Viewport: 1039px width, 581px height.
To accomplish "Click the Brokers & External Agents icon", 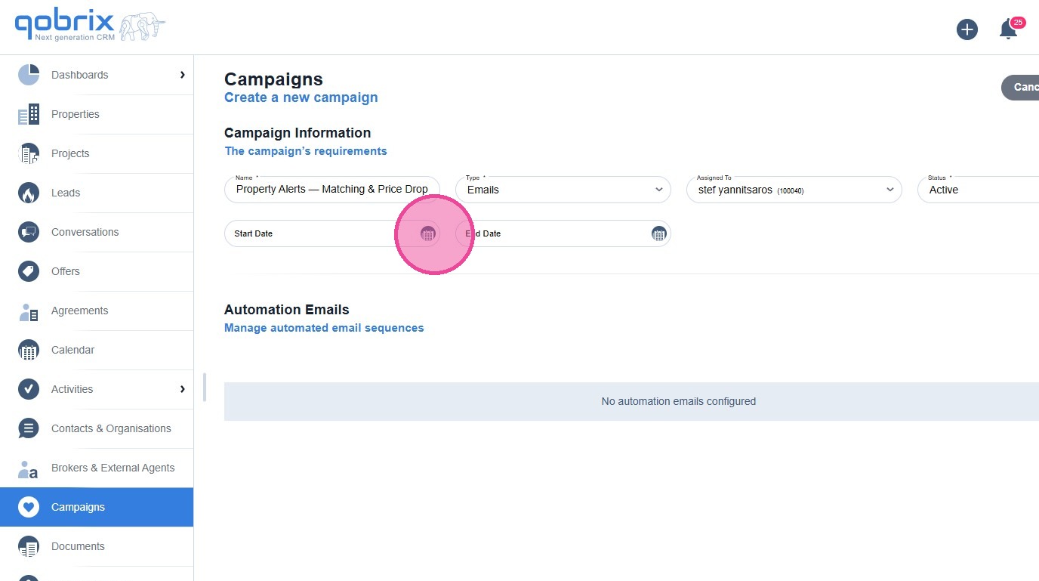I will [29, 468].
